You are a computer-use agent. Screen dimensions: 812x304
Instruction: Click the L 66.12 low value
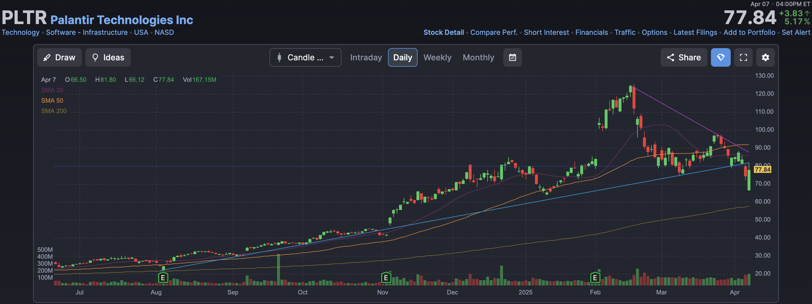pos(134,79)
